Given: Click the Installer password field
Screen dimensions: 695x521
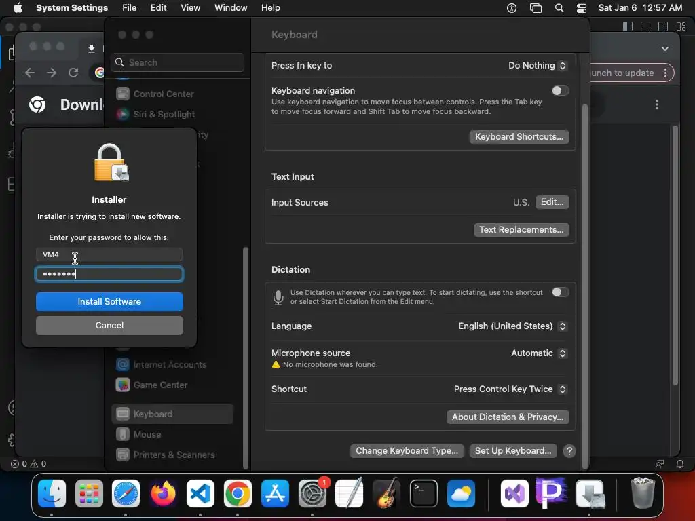Looking at the screenshot, I should pyautogui.click(x=109, y=274).
